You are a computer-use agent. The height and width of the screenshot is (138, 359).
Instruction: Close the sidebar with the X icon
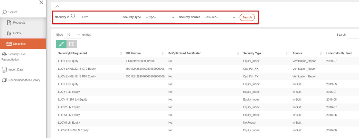click(40, 2)
